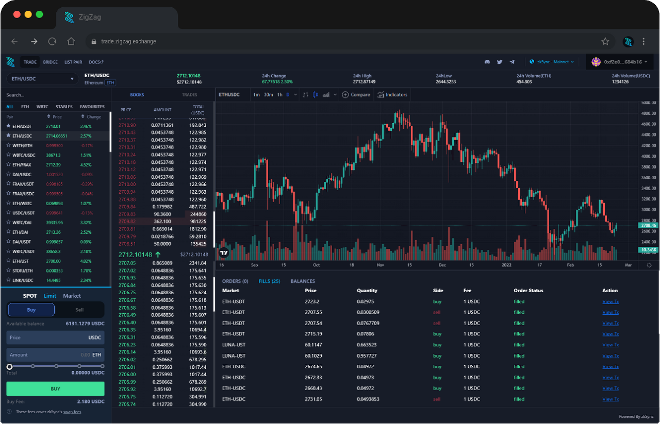660x424 pixels.
Task: Click the browser back arrow
Action: 14,41
